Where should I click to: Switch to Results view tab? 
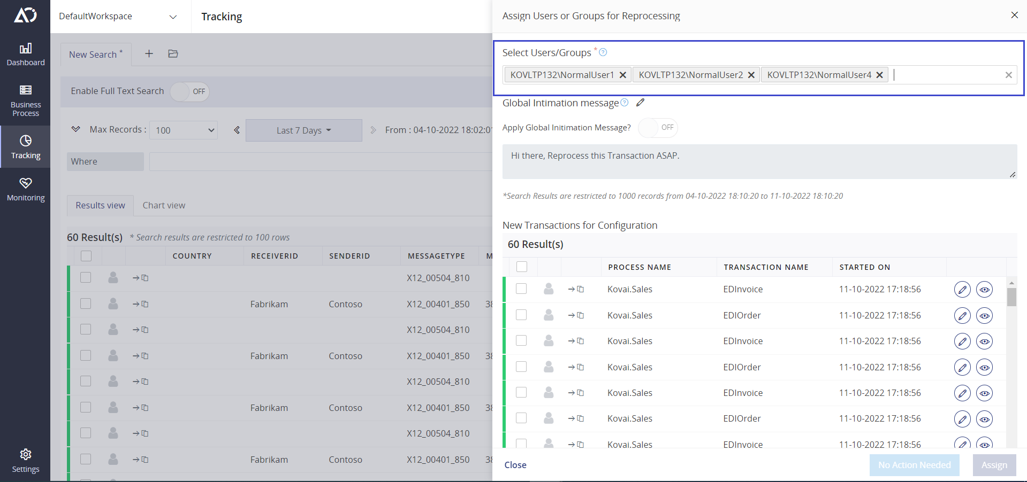click(100, 205)
